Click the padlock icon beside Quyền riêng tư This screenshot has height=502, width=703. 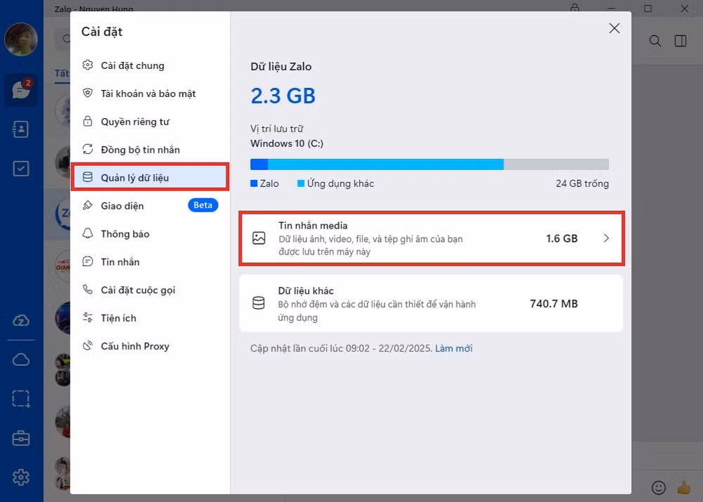click(x=88, y=121)
